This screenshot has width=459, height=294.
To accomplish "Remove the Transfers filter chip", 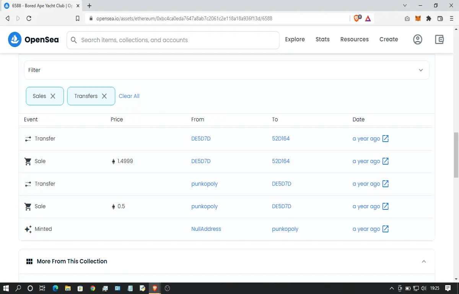I will click(104, 96).
